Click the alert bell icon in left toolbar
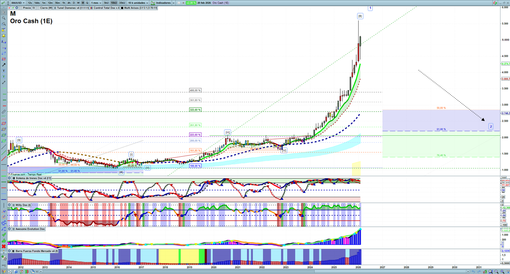The width and height of the screenshot is (510, 274). 4,36
